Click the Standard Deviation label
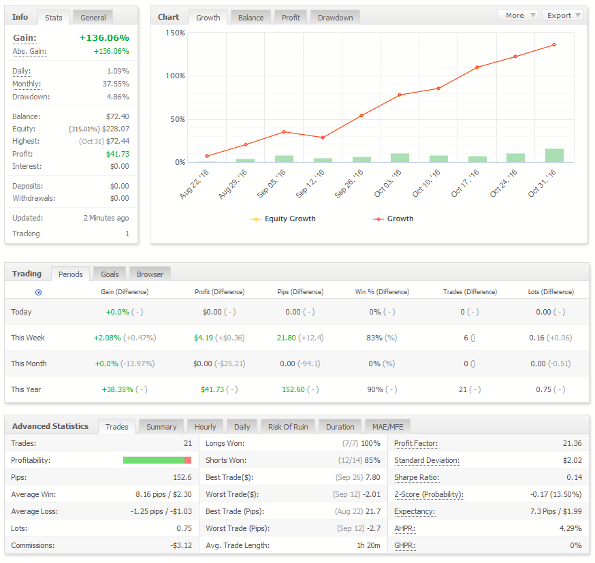The image size is (595, 563). (x=427, y=460)
